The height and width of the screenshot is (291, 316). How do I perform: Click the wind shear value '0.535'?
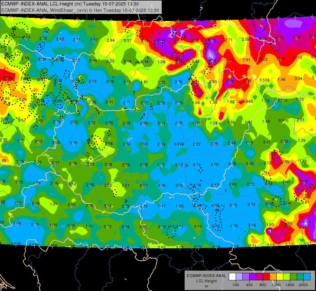[x=16, y=244]
